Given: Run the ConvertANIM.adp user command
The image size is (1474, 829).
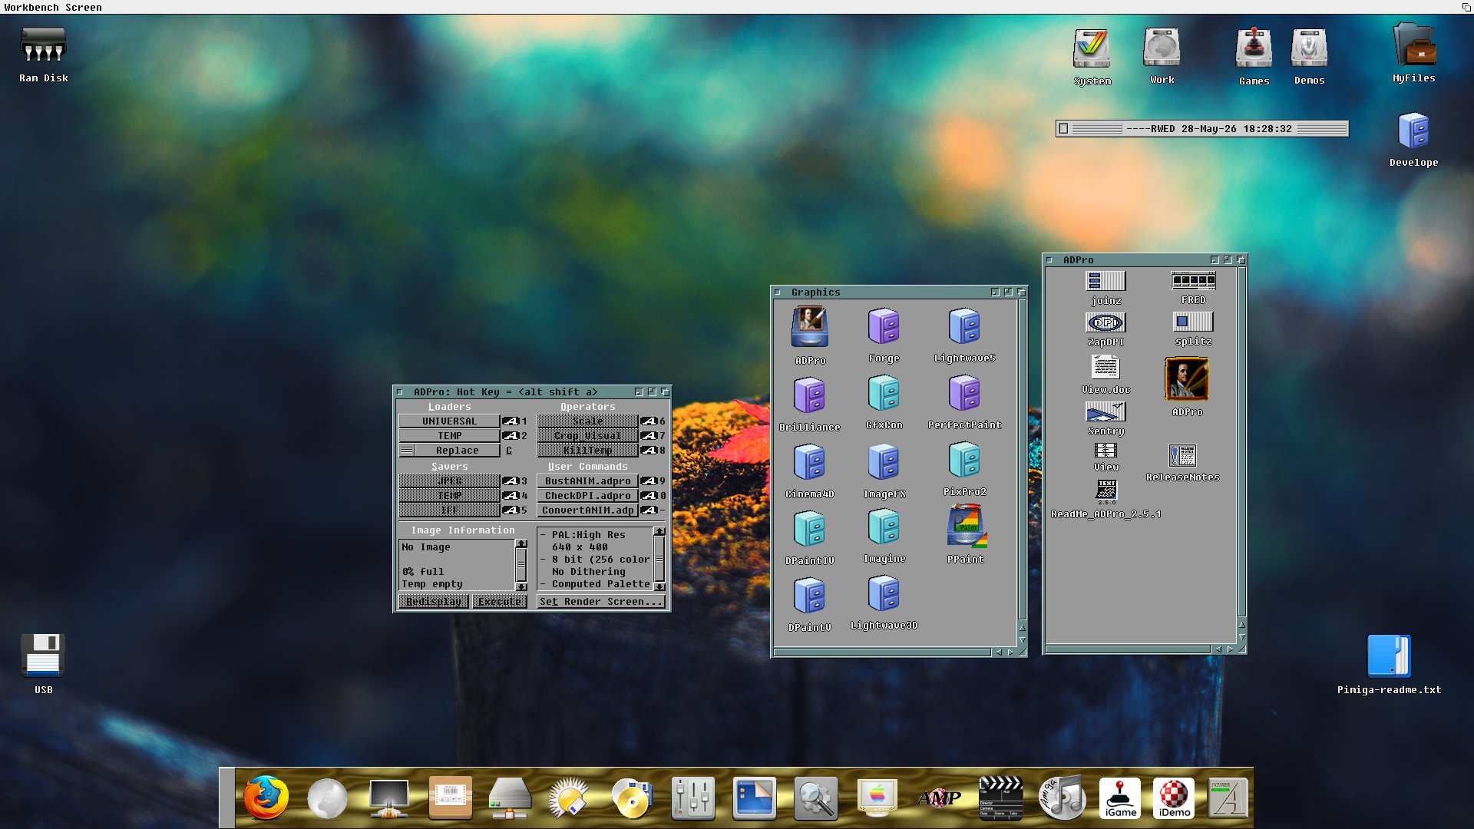Looking at the screenshot, I should 587,510.
